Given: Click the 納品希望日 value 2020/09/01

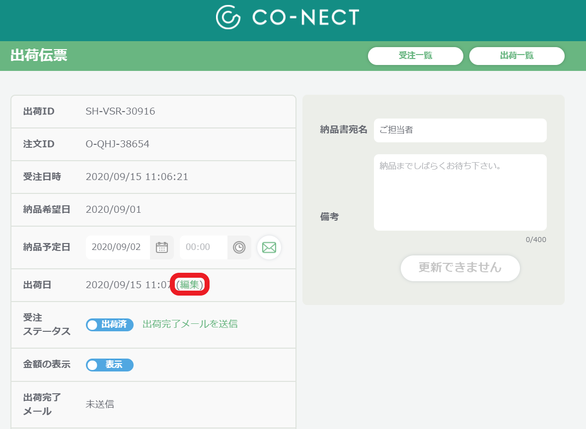Looking at the screenshot, I should click(114, 209).
